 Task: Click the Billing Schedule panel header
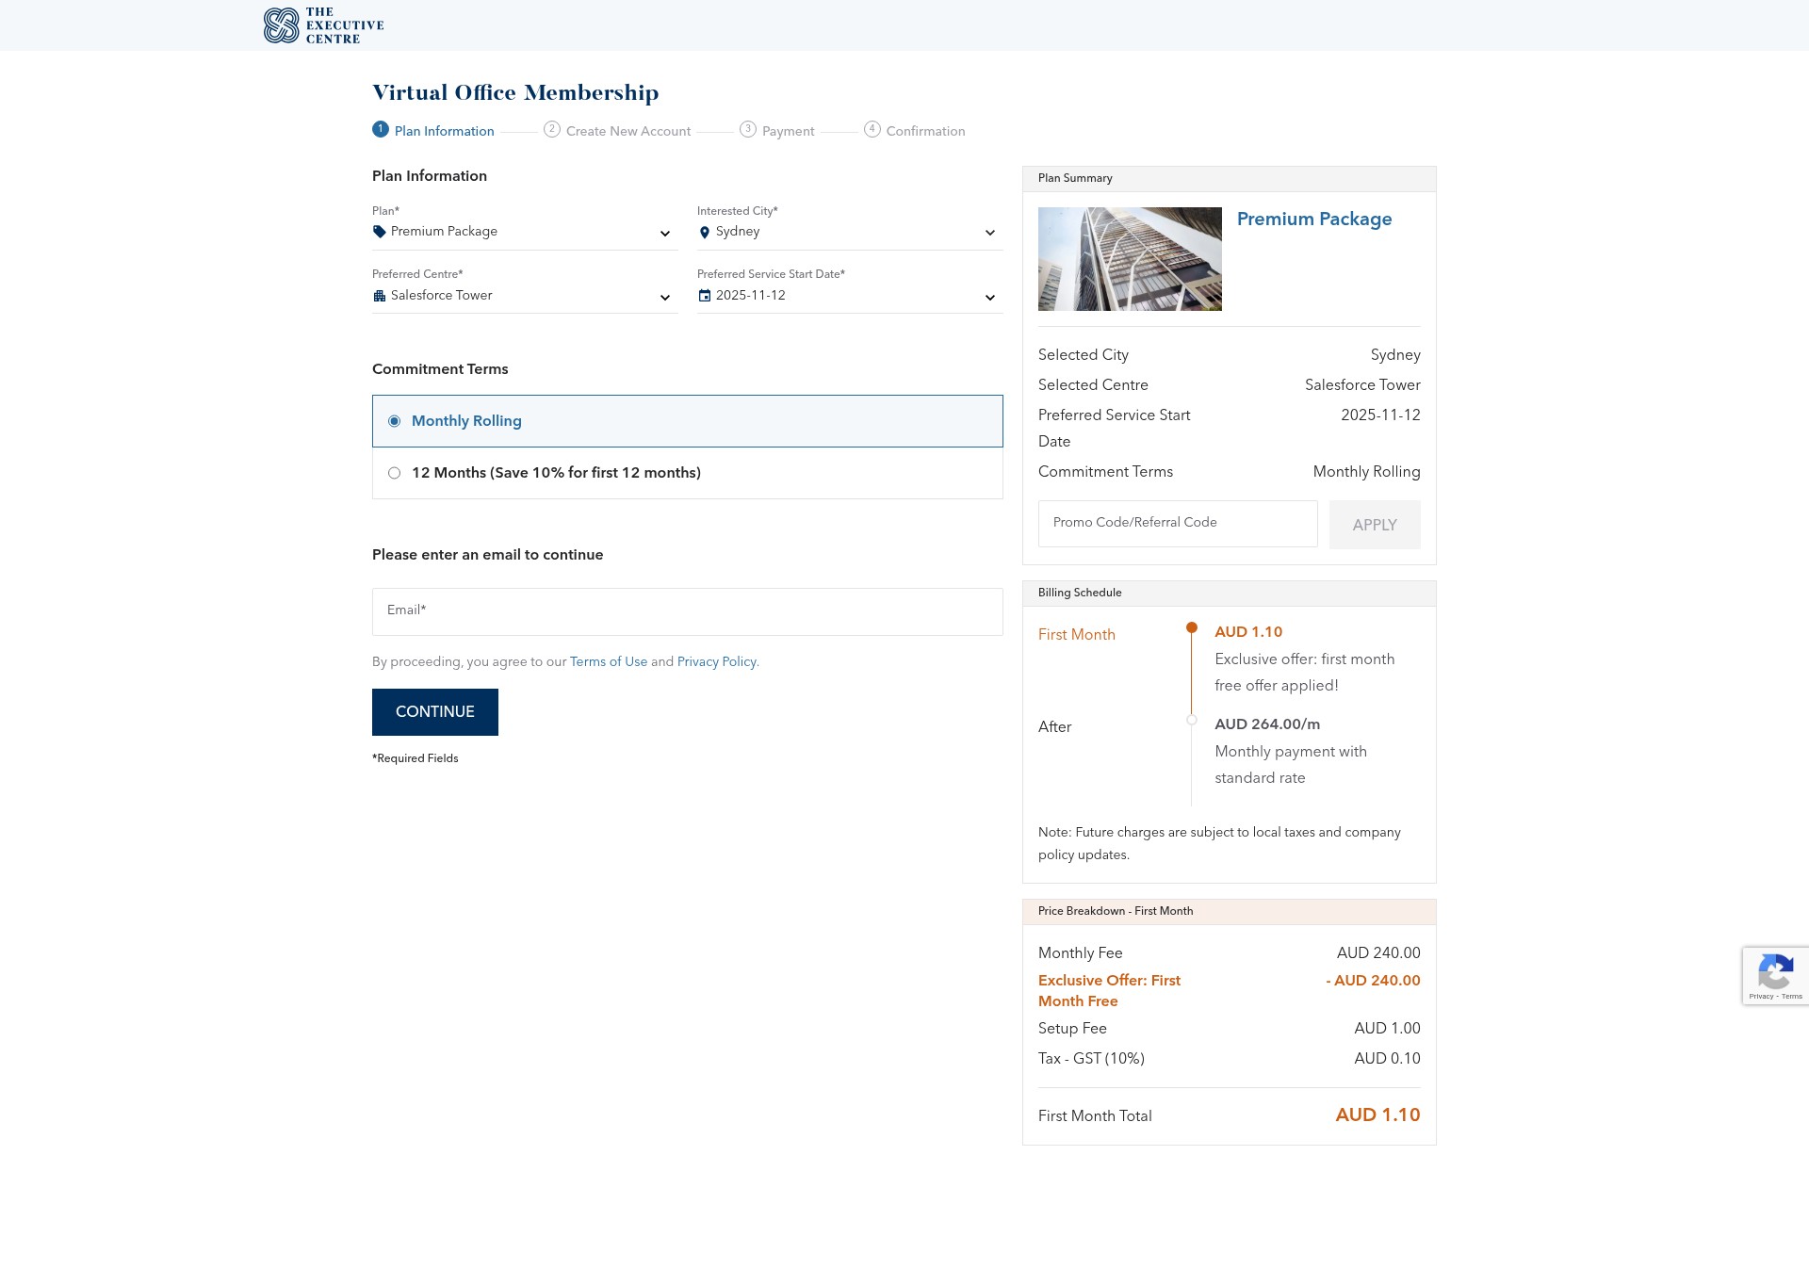[x=1230, y=594]
